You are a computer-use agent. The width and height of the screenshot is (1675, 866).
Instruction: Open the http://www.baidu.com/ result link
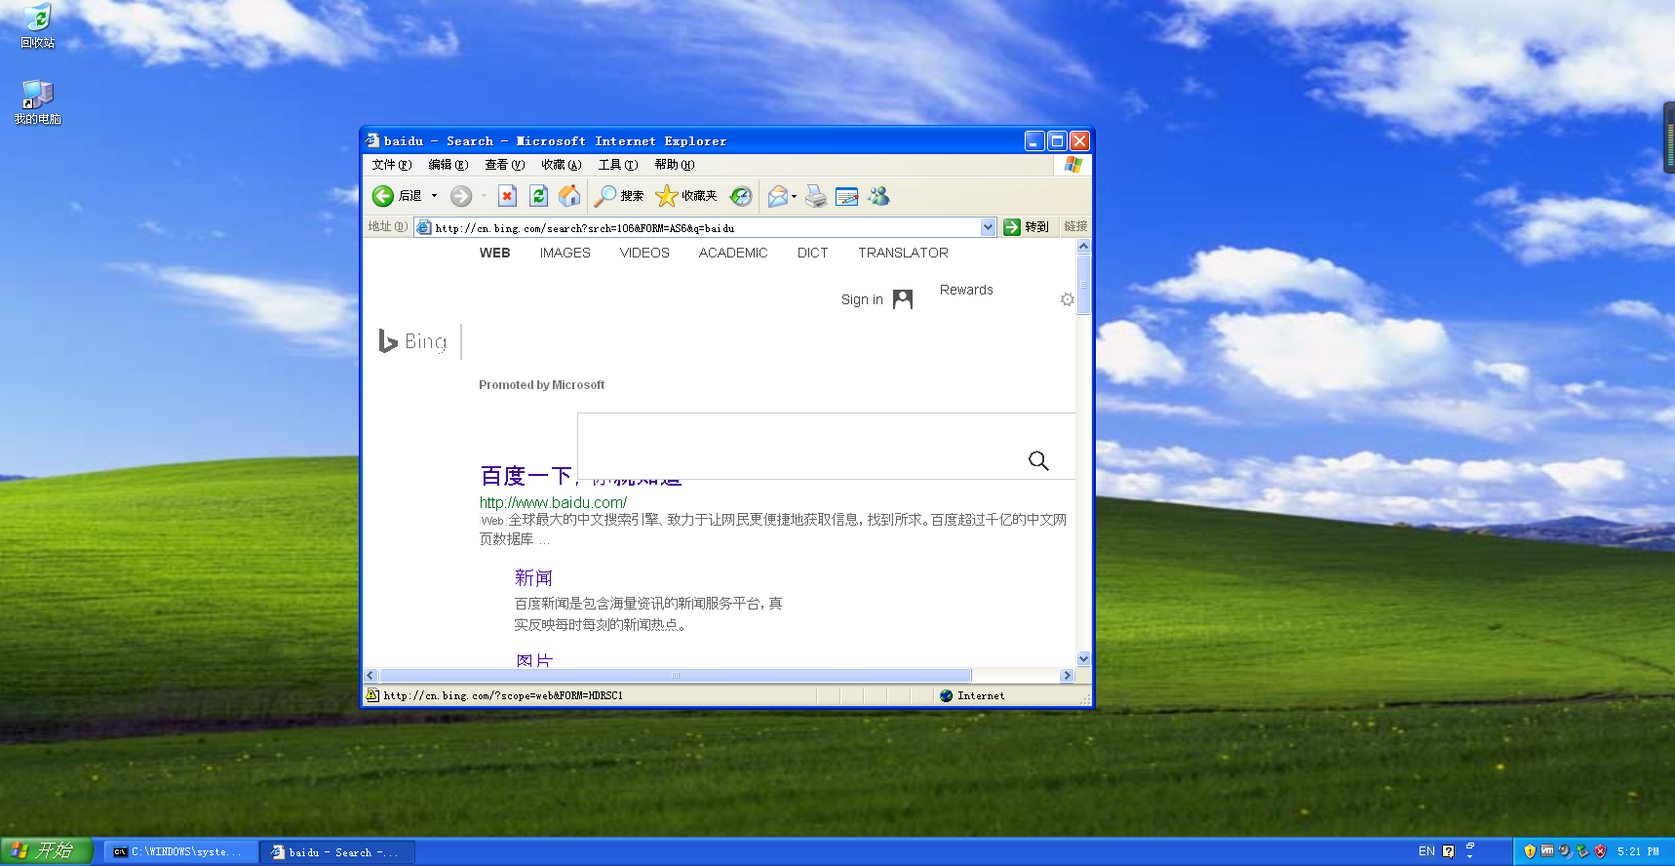pos(553,502)
